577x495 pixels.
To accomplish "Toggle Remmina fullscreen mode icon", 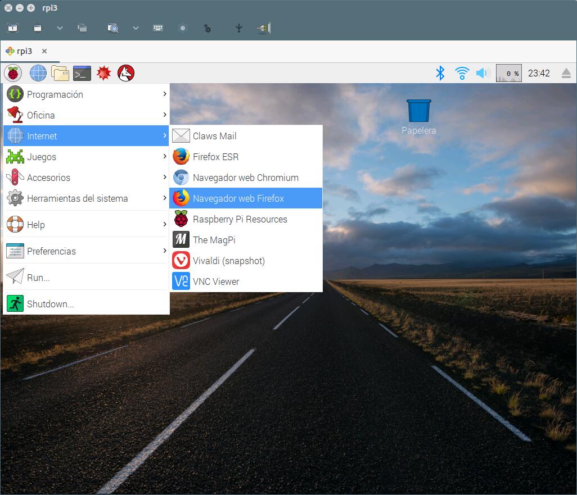I will (37, 28).
